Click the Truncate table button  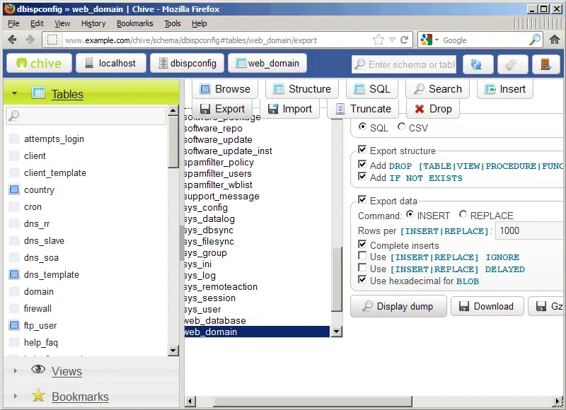pos(363,109)
